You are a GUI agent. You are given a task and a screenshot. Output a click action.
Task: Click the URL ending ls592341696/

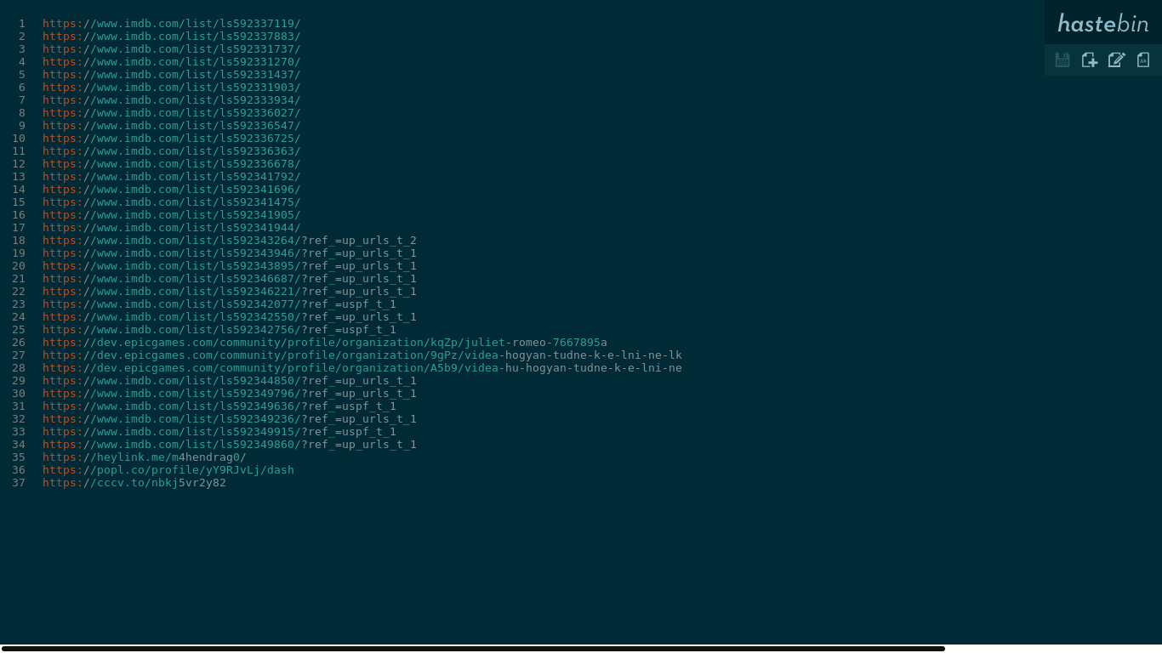tap(172, 190)
